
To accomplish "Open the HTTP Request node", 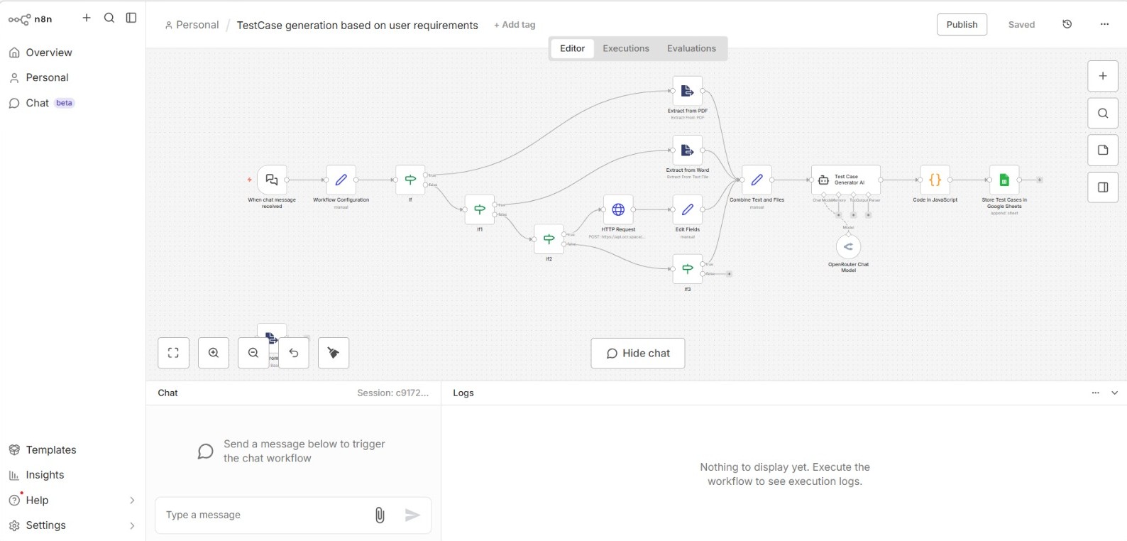I will click(618, 209).
